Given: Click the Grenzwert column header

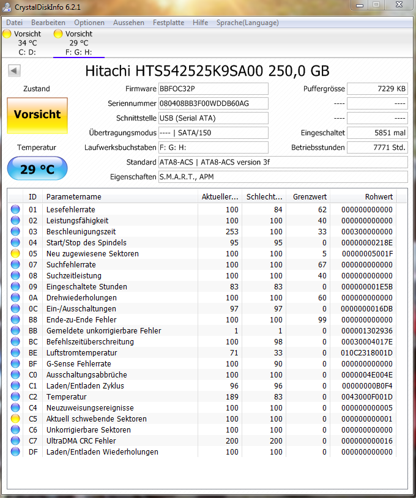Looking at the screenshot, I should (308, 197).
